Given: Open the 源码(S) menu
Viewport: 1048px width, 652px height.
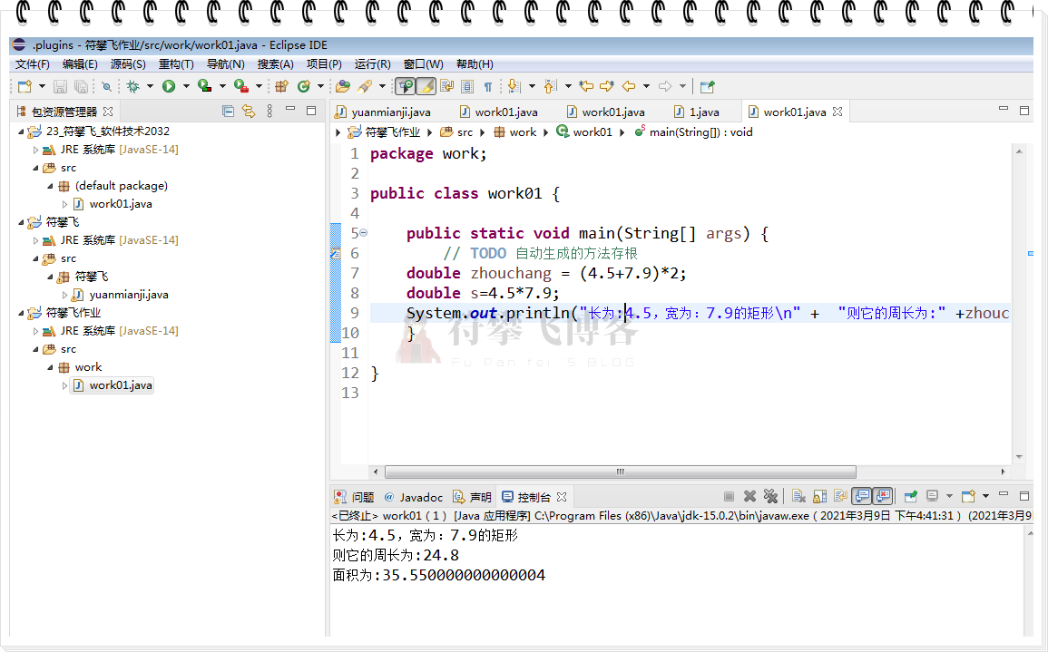Looking at the screenshot, I should point(128,64).
